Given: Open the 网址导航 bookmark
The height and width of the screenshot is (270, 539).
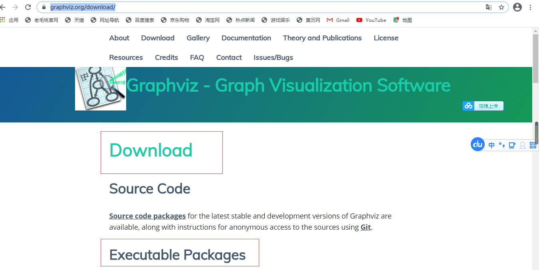Looking at the screenshot, I should pos(105,20).
